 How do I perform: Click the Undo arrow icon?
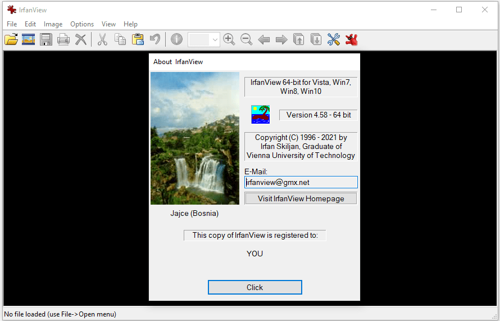point(155,39)
